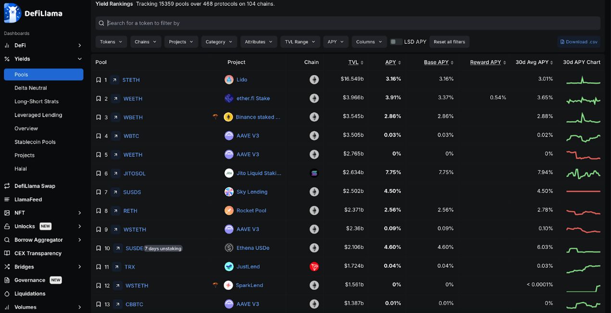This screenshot has width=611, height=313.
Task: Click Reset all filters button
Action: [449, 42]
